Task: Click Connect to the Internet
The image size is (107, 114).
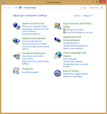Action: tap(32, 41)
